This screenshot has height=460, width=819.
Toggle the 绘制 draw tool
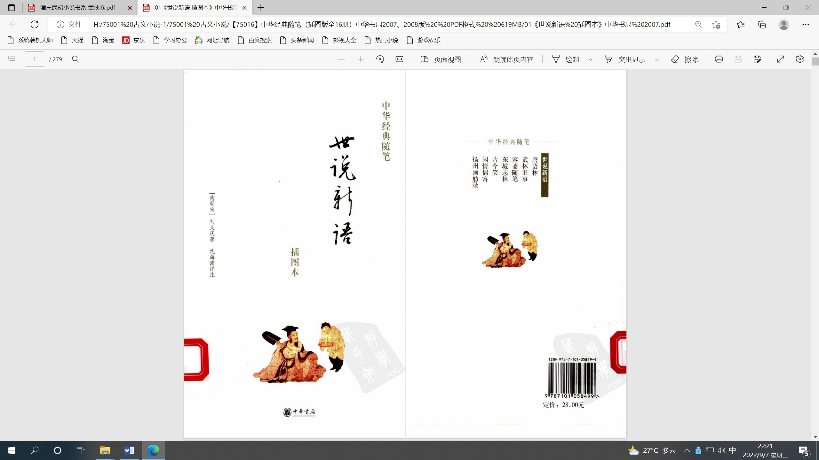point(566,59)
